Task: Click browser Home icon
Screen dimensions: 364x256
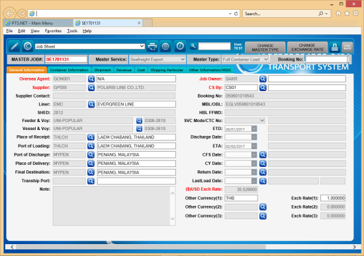Action: pos(338,13)
